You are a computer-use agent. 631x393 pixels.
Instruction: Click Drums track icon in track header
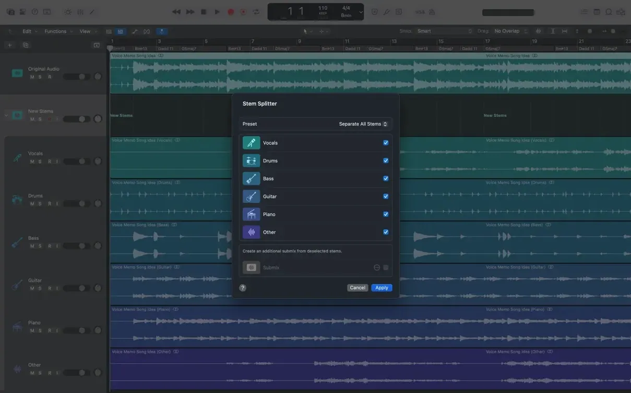(x=17, y=200)
